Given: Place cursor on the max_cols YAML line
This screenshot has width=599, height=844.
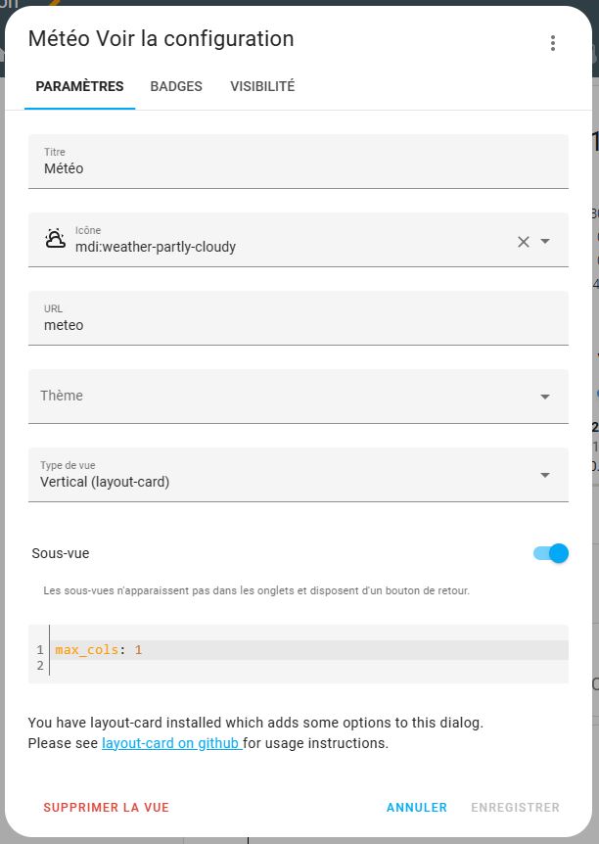Looking at the screenshot, I should coord(147,648).
